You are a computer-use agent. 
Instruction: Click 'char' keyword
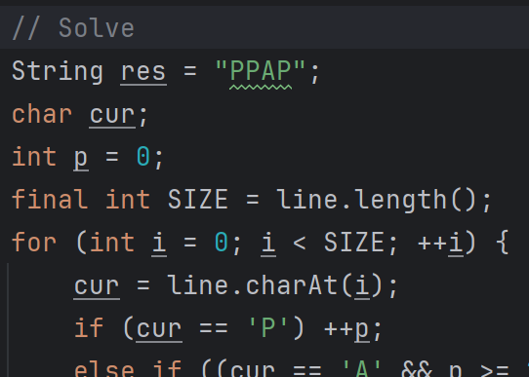(x=42, y=114)
